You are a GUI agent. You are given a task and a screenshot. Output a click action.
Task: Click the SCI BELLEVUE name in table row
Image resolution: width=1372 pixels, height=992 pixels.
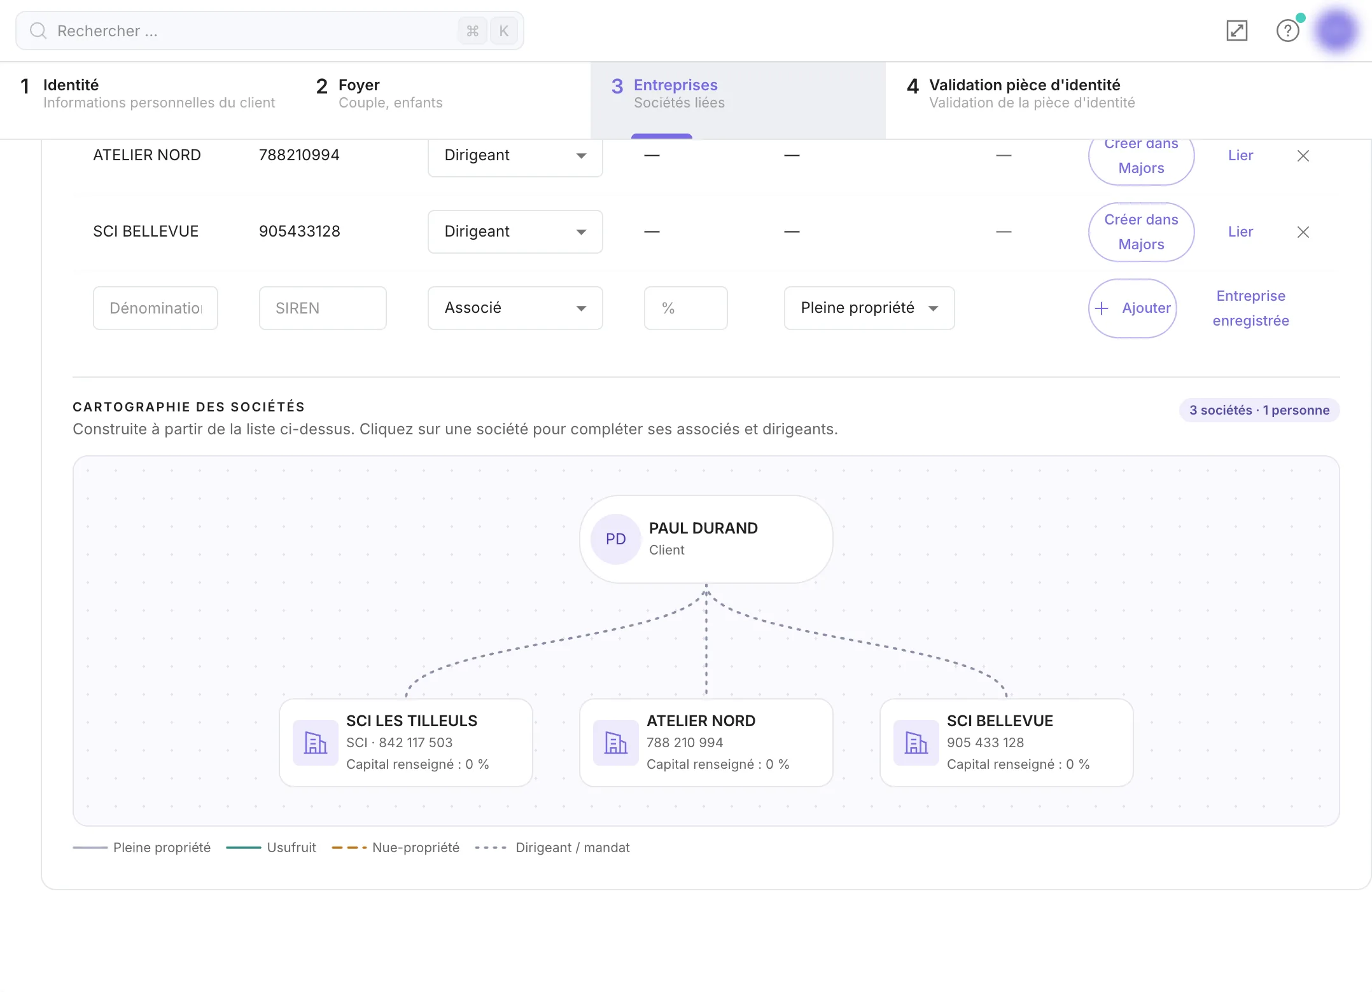146,231
